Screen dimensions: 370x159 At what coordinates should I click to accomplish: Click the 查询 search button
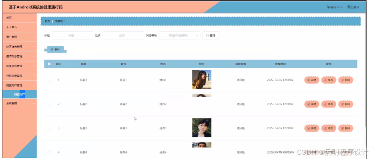tap(211, 36)
